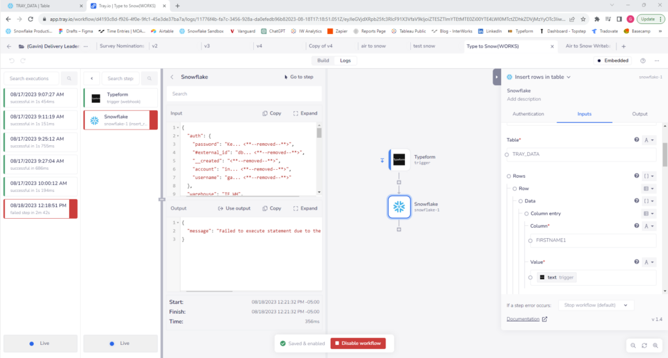The width and height of the screenshot is (668, 358).
Task: Click the Typeform step icon in steps list
Action: click(96, 98)
